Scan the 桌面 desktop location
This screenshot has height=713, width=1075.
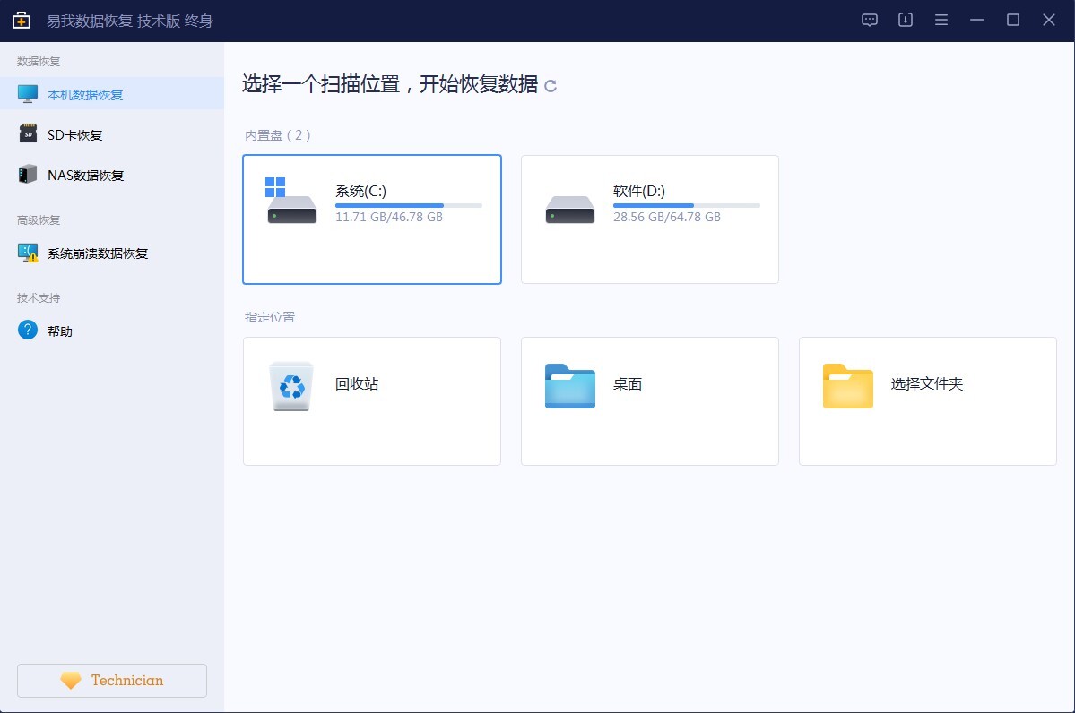(649, 400)
